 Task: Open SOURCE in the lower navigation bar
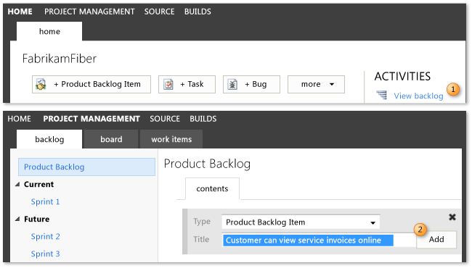pyautogui.click(x=165, y=119)
